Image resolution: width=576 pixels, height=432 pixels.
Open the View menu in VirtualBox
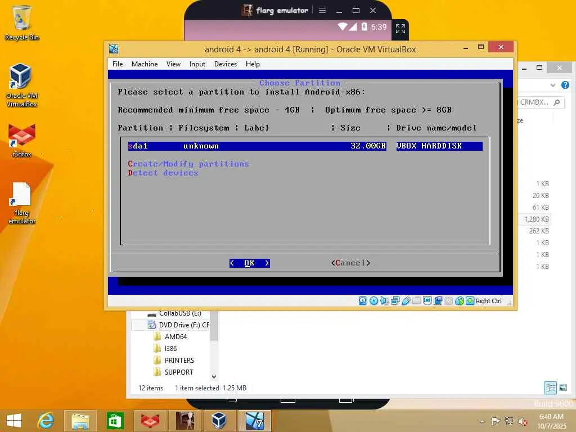(173, 64)
